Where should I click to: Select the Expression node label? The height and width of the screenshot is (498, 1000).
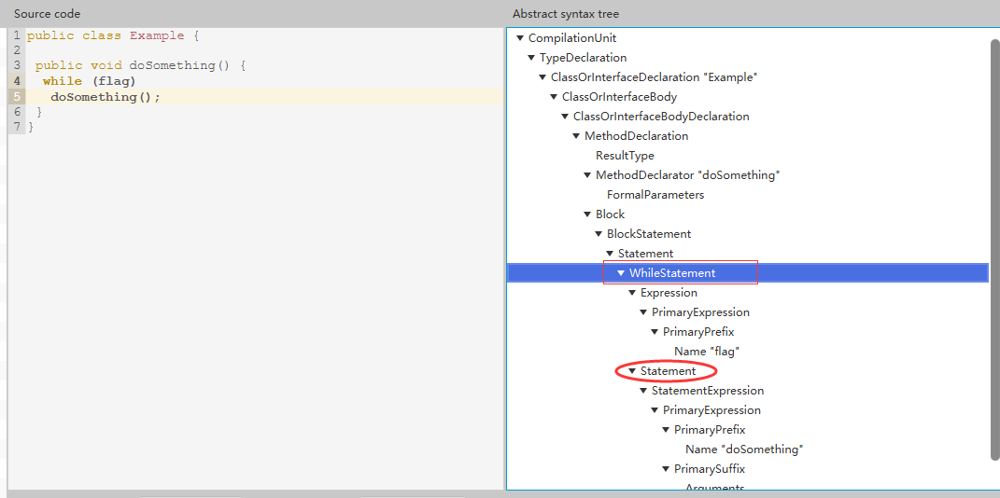click(x=669, y=293)
